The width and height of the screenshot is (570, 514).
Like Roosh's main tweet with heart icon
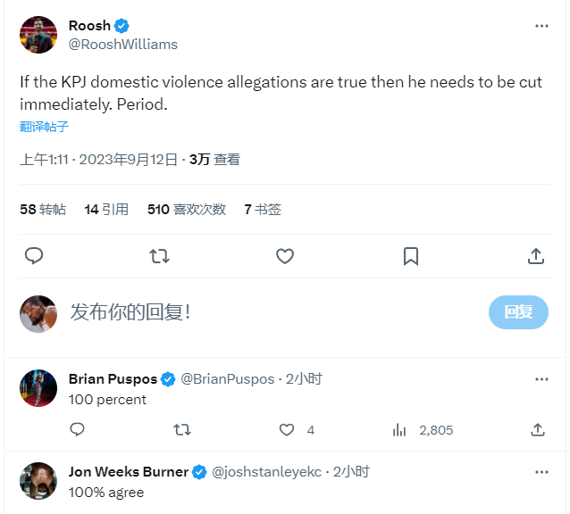coord(285,256)
